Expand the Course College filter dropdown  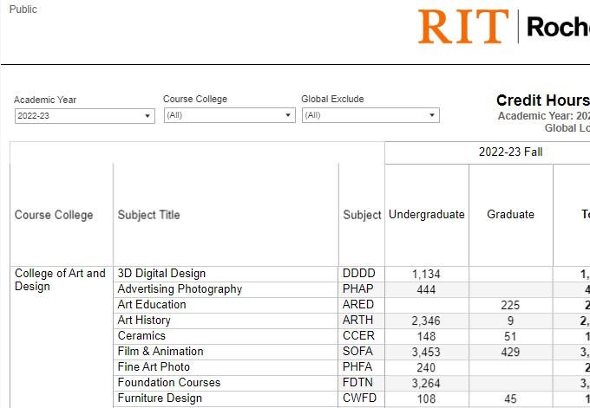coord(230,116)
